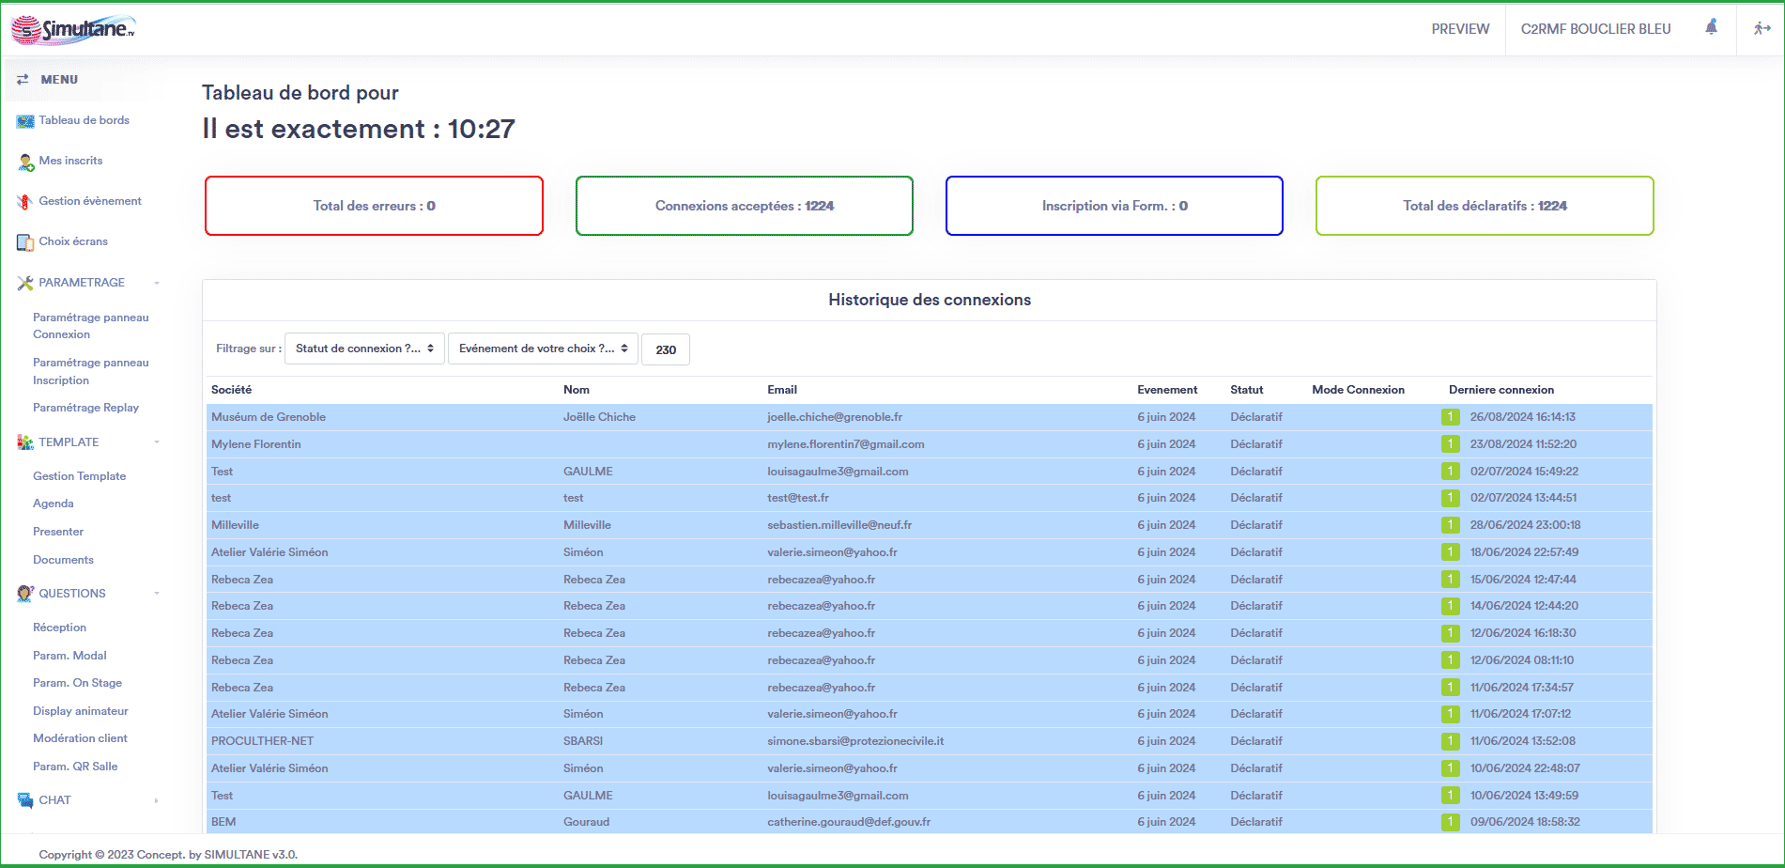Open Paramétrage Replay settings
The width and height of the screenshot is (1785, 868).
pos(85,407)
